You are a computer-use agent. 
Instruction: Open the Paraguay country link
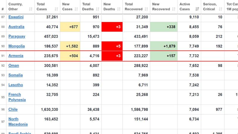[x=17, y=36]
